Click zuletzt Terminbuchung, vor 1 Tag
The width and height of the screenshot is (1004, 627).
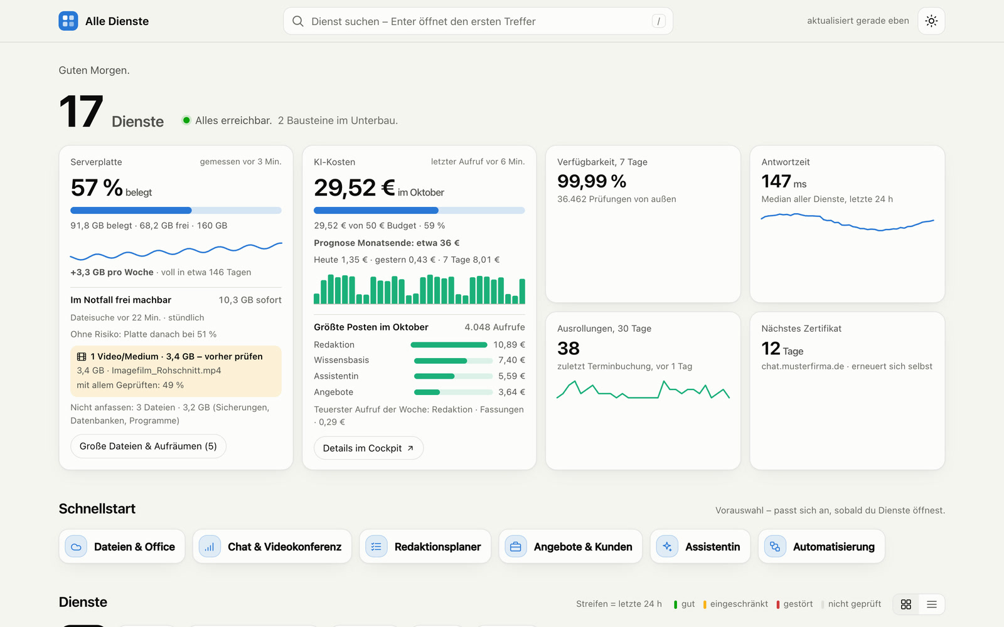click(625, 366)
